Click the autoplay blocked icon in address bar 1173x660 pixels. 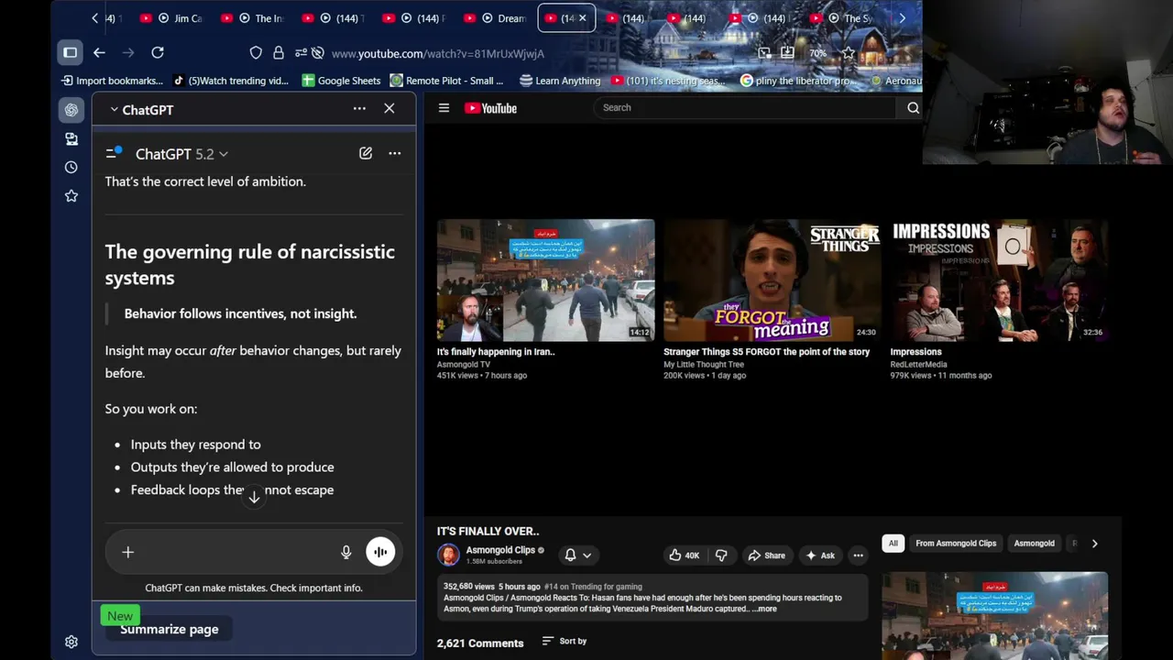(x=318, y=53)
